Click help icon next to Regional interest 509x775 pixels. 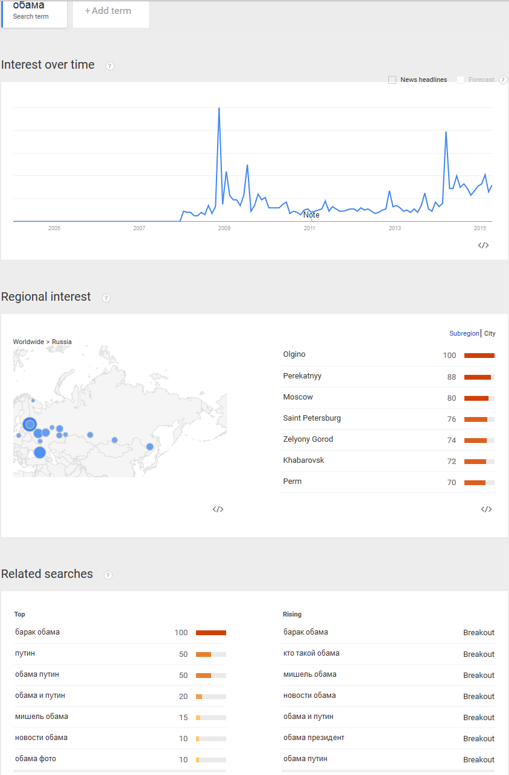point(106,298)
